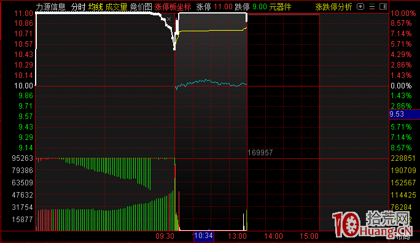Open the three-line colored menu icon
This screenshot has width=420, height=243.
click(372, 7)
